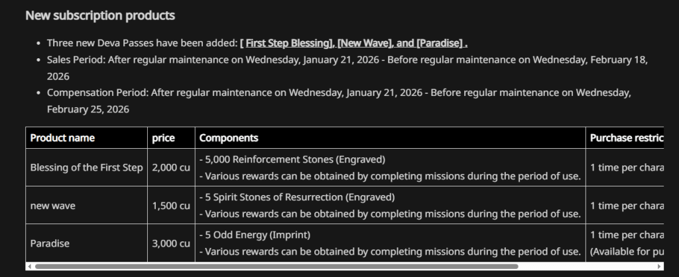Open the First Step Blessing Deva Pass link

[x=290, y=43]
